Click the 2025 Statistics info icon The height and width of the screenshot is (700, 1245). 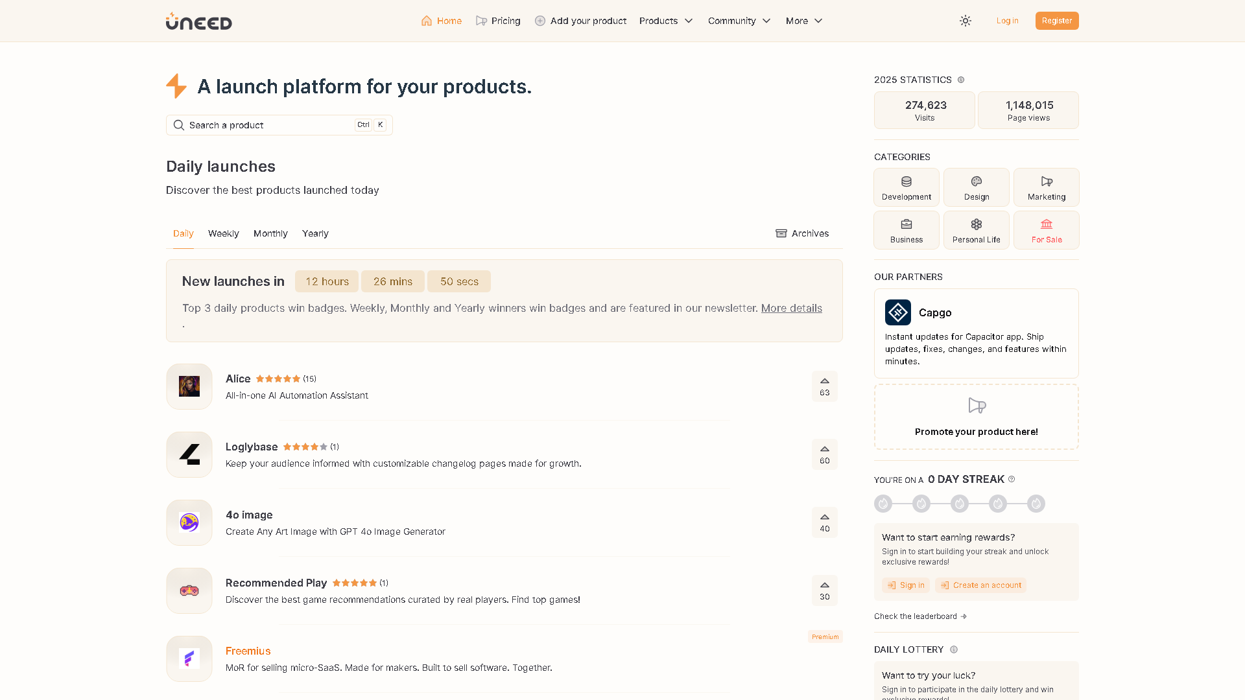click(x=961, y=80)
